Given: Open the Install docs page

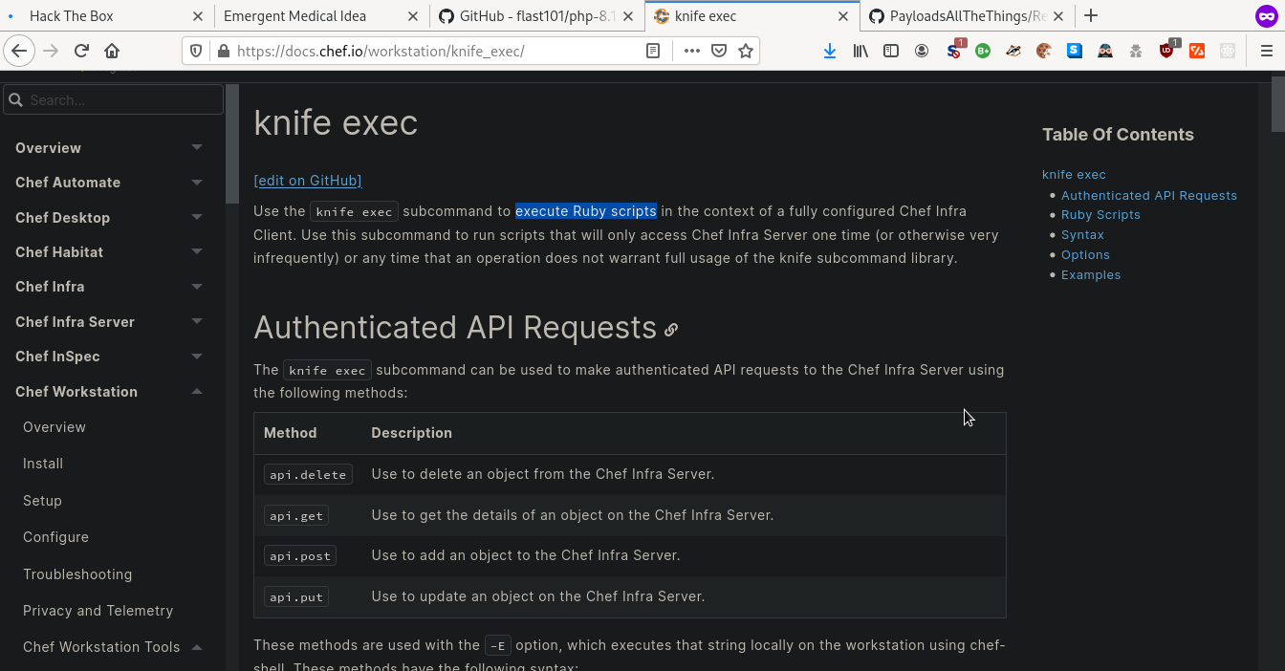Looking at the screenshot, I should point(43,464).
